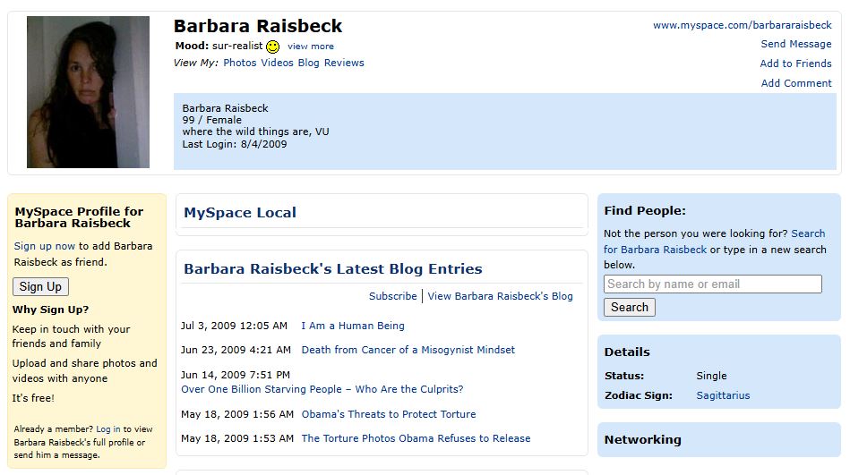Click the 'May 18, 2009 1:56 AM' date
Viewport: 850px width, 475px height.
236,414
